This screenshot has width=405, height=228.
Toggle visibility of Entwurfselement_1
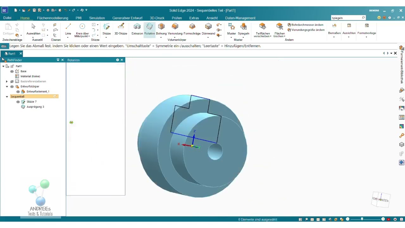[18, 92]
